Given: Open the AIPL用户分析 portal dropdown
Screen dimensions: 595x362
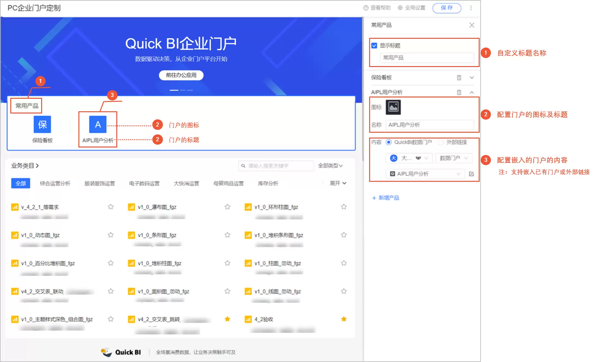Looking at the screenshot, I should (x=425, y=174).
